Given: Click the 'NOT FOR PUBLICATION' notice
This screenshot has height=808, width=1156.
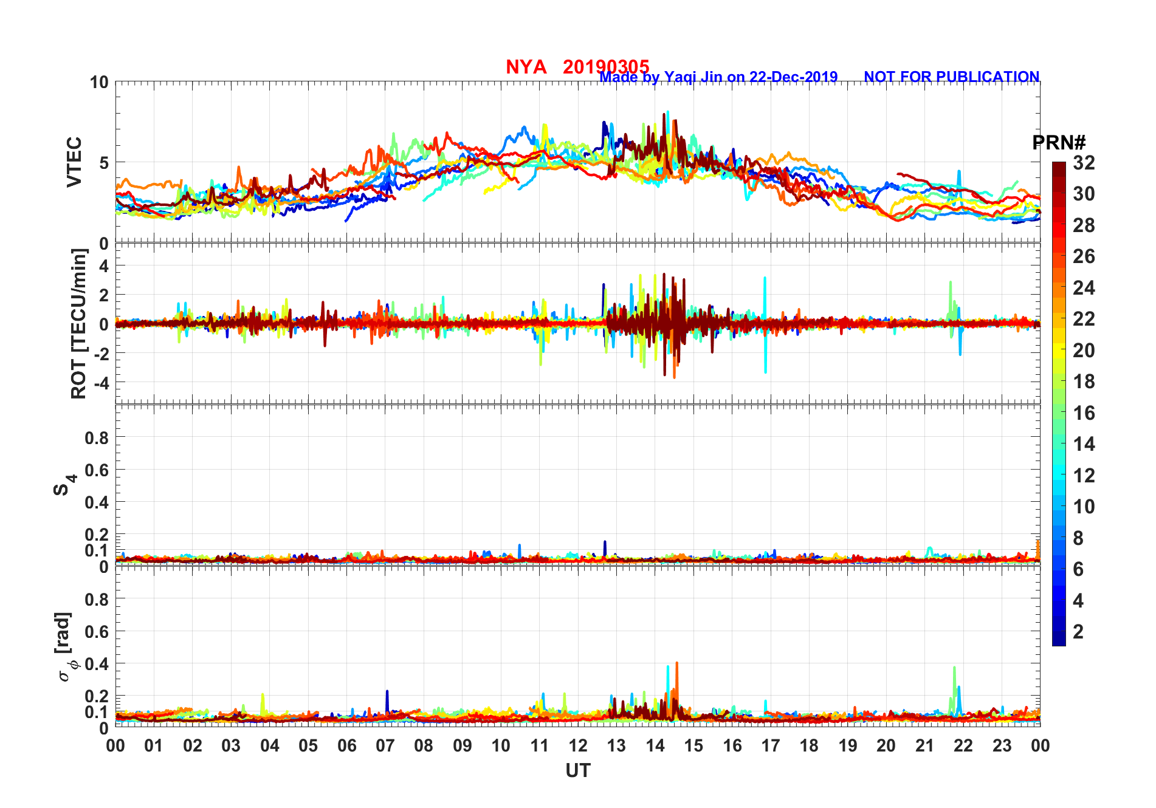Looking at the screenshot, I should point(951,77).
